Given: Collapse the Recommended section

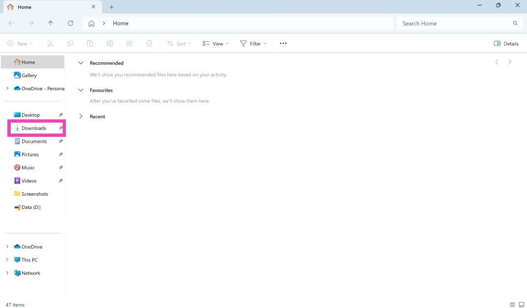Looking at the screenshot, I should point(81,63).
